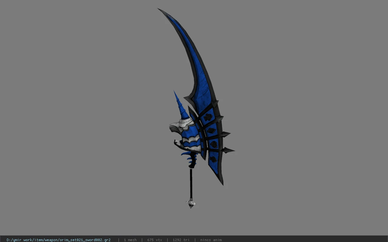Click the '1 mesh' status entry
388x242 pixels.
pos(130,240)
